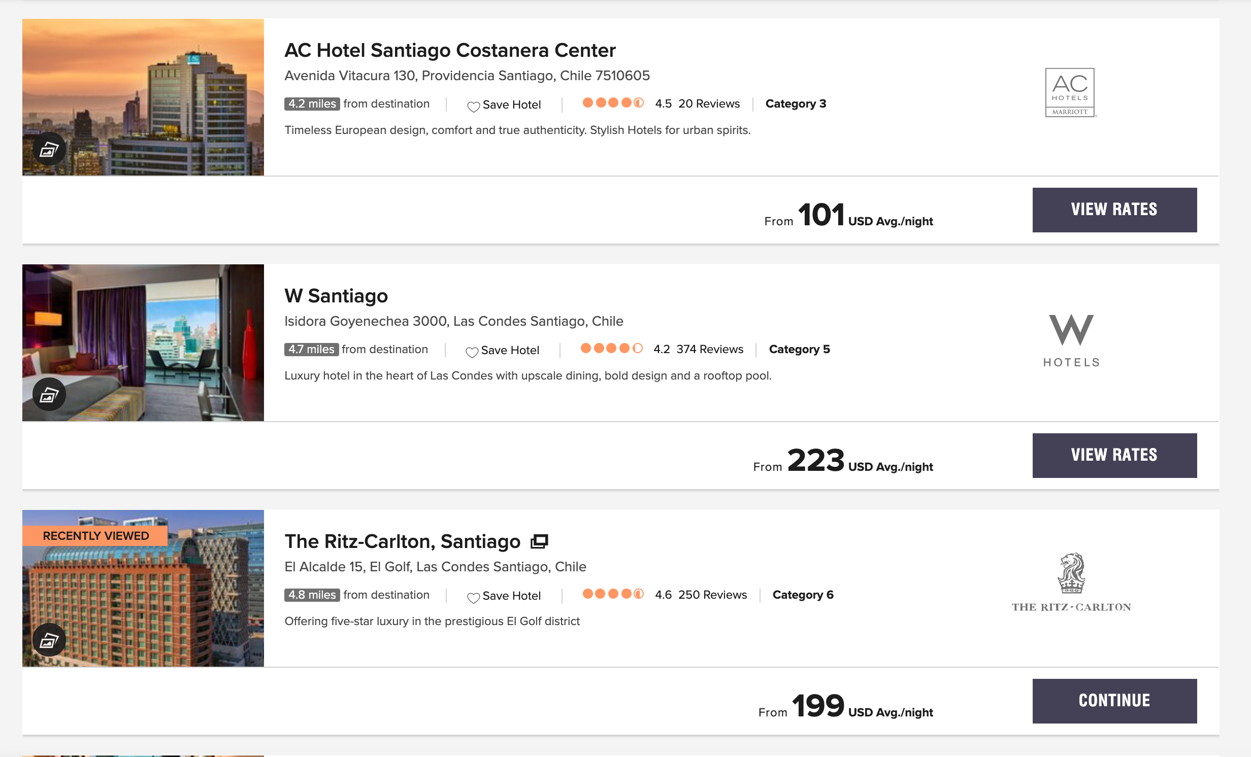1251x757 pixels.
Task: Click the W Hotels brand logo
Action: click(x=1071, y=340)
